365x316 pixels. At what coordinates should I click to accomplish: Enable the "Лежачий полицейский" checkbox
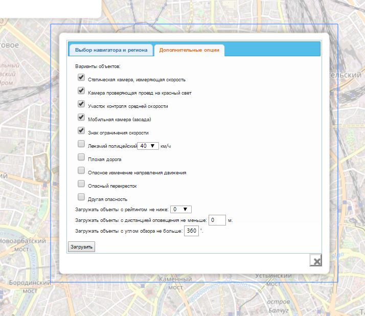(x=81, y=144)
